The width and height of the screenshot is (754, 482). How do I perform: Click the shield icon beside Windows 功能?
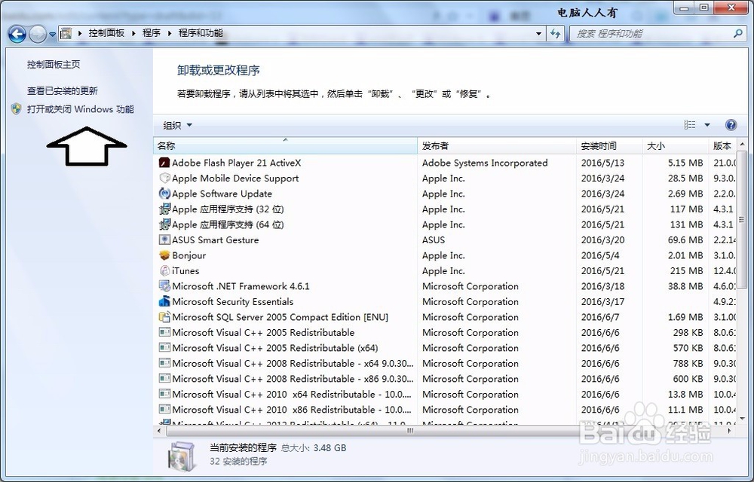pyautogui.click(x=17, y=109)
